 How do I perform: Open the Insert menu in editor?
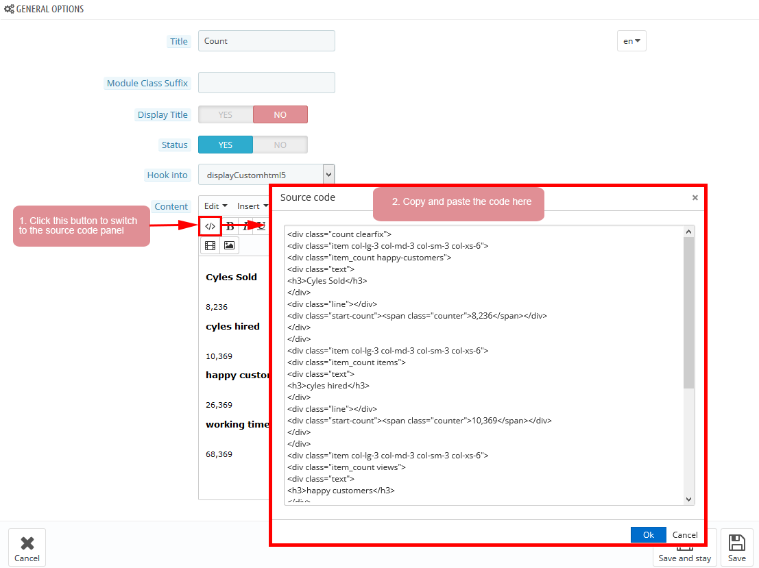coord(252,206)
